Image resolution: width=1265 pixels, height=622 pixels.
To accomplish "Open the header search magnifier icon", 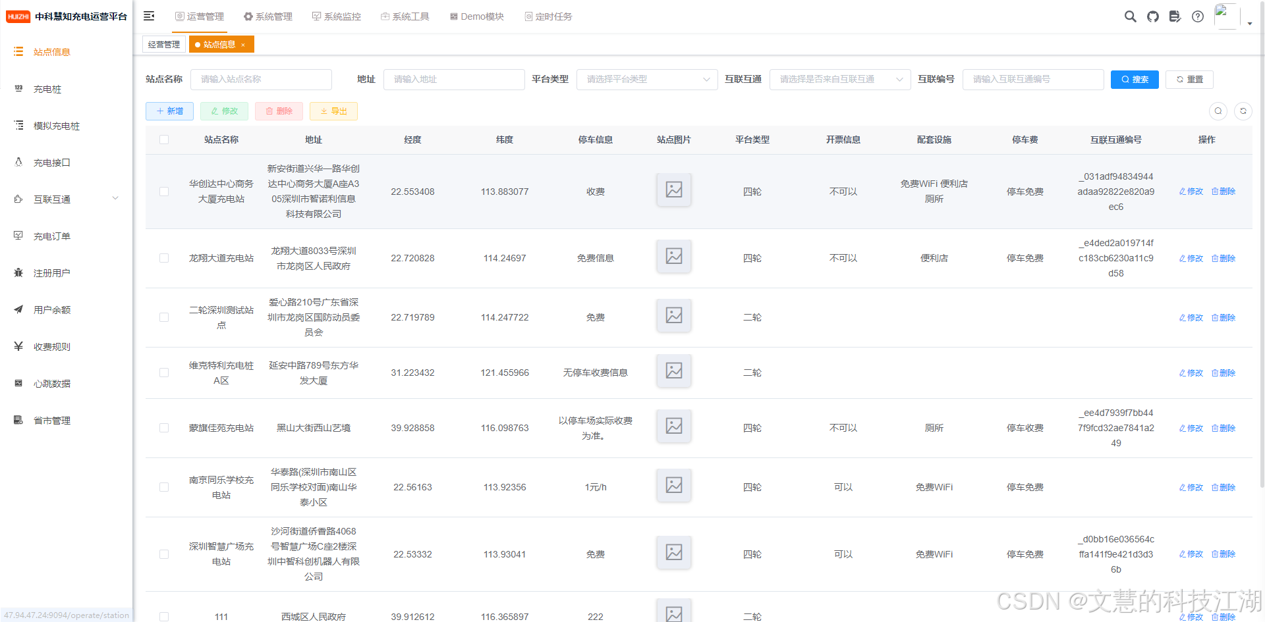I will click(x=1130, y=16).
